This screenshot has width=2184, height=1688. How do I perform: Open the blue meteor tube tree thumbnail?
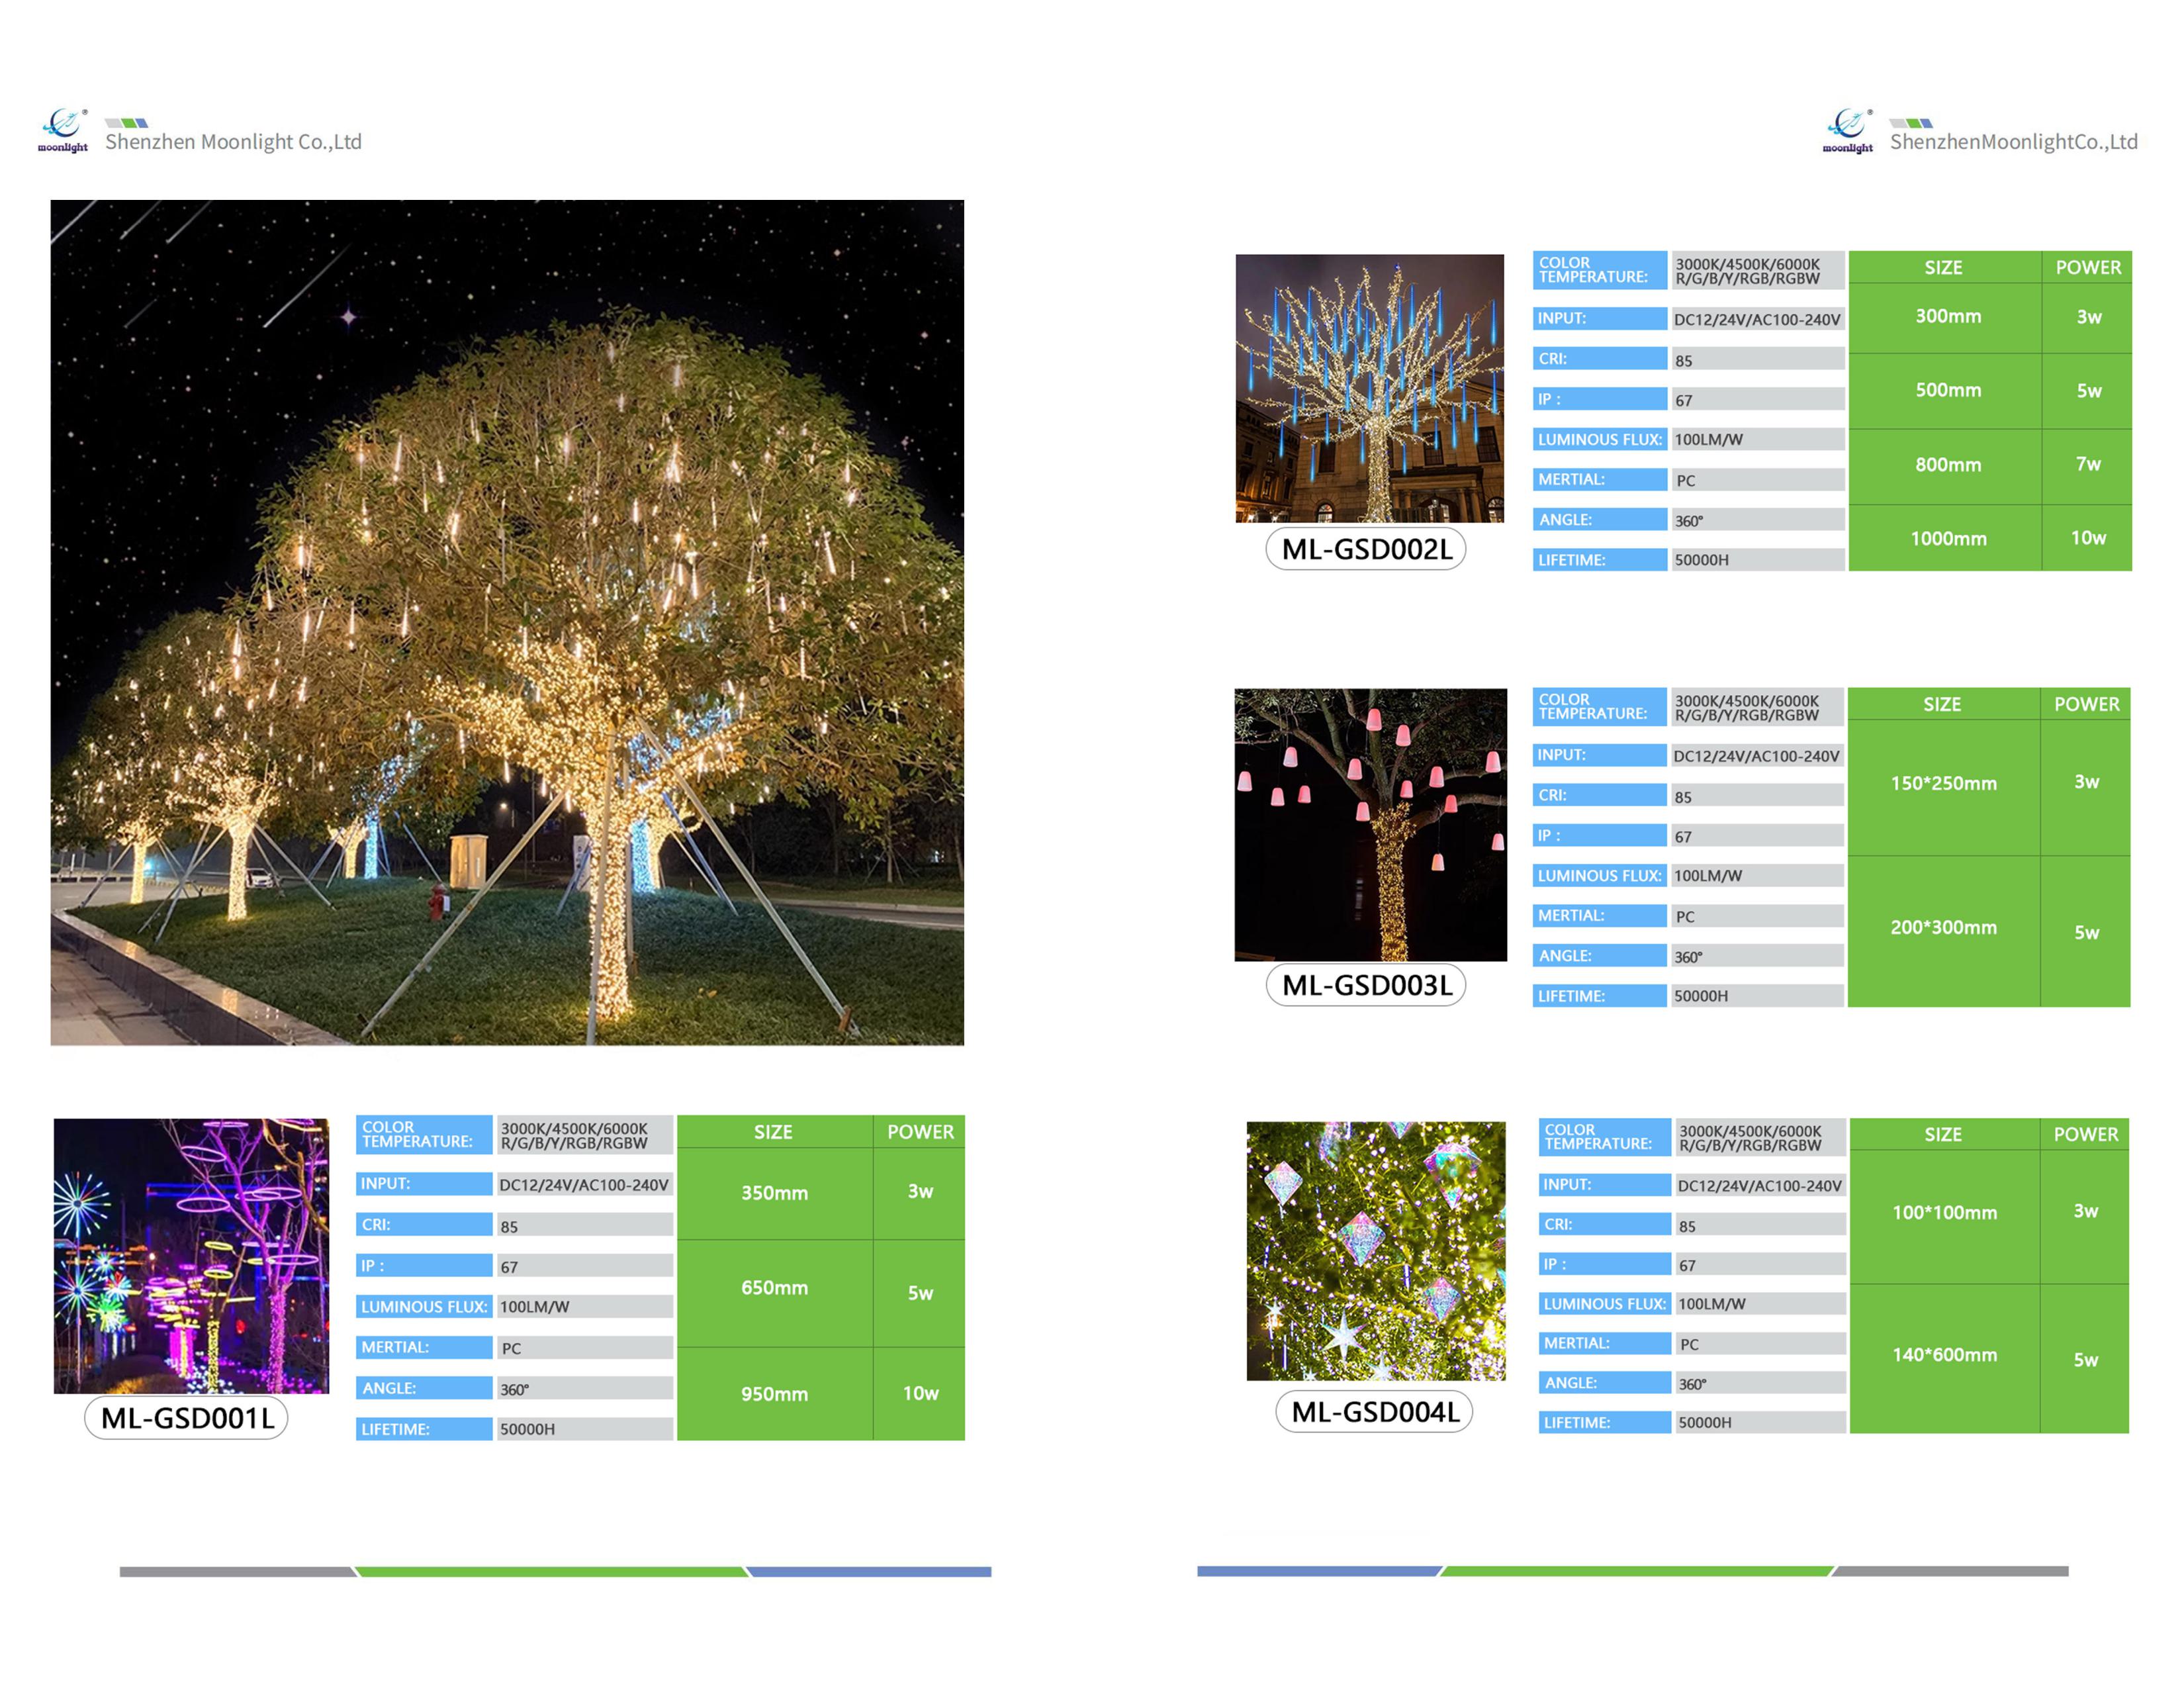(x=1369, y=388)
